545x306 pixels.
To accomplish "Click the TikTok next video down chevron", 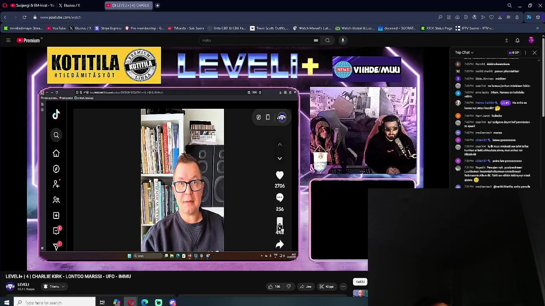I will coord(280,159).
